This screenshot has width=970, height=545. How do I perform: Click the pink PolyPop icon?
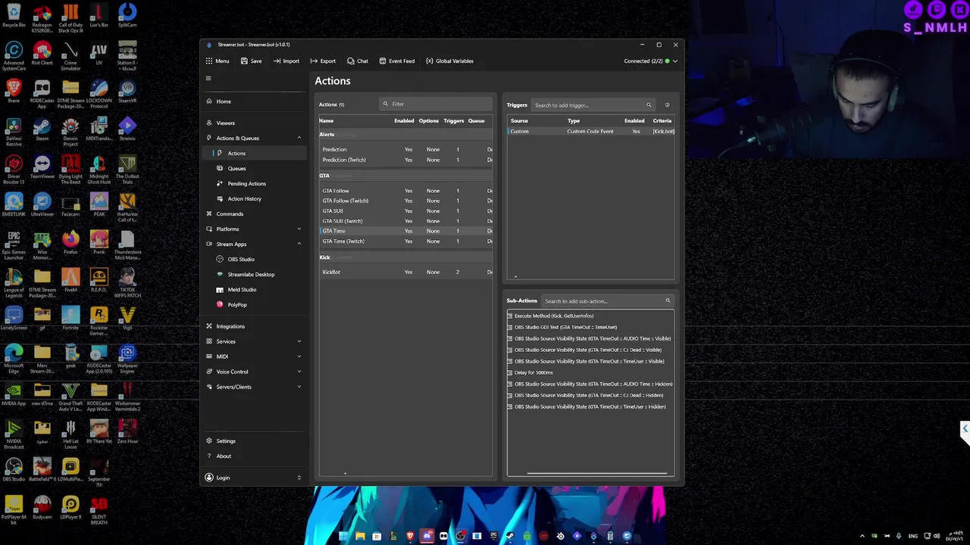point(220,304)
